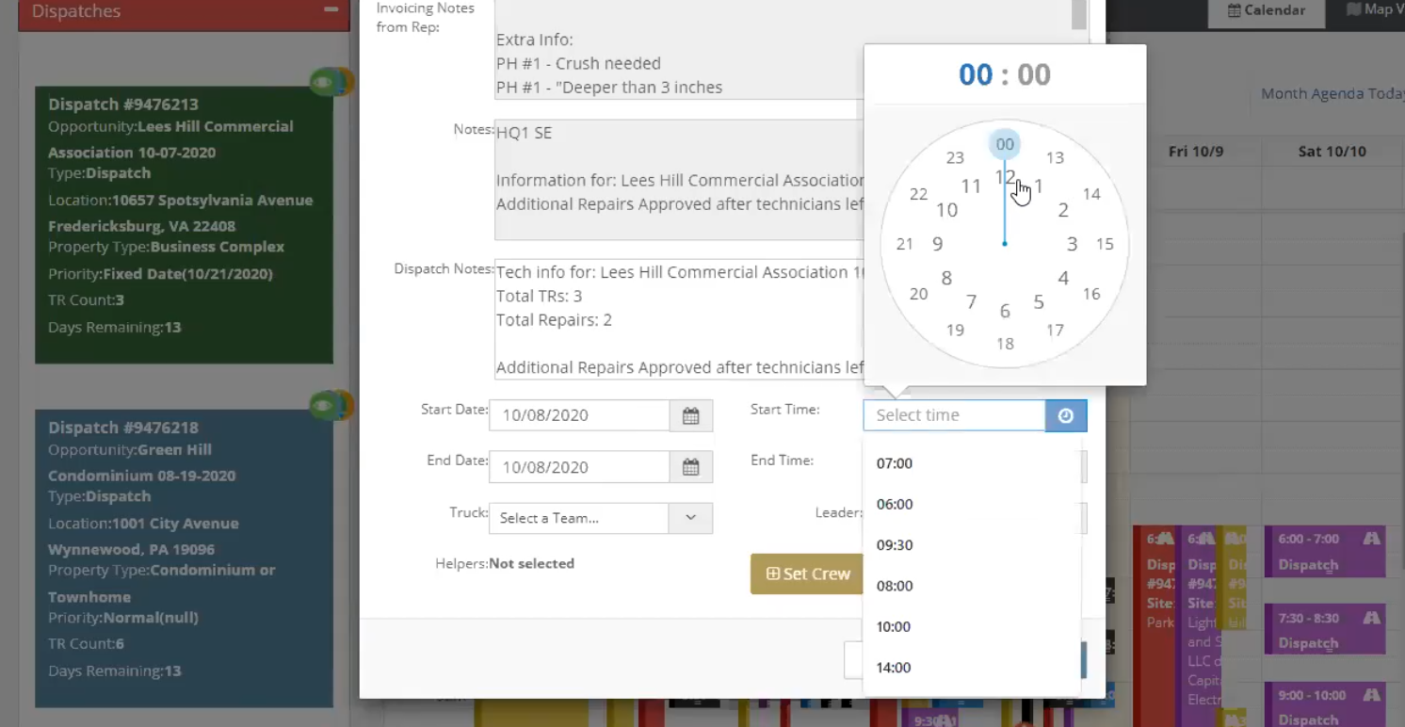Click the clock icon beside Start Time
Viewport: 1405px width, 727px height.
tap(1066, 415)
